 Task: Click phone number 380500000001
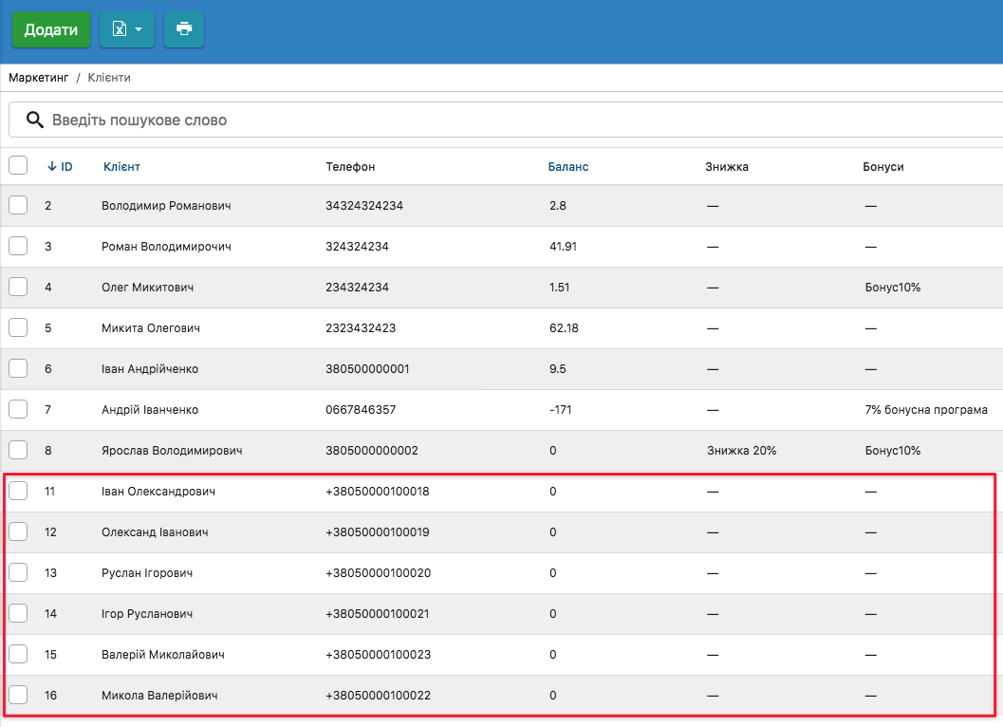pos(367,369)
